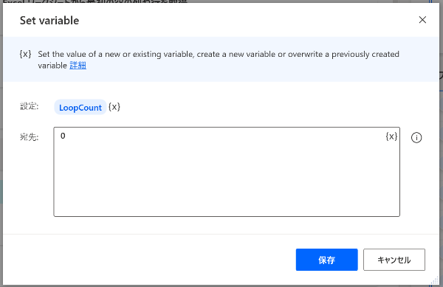Click the {x} variable selector inside 宛先 field
443x287 pixels.
(x=391, y=136)
